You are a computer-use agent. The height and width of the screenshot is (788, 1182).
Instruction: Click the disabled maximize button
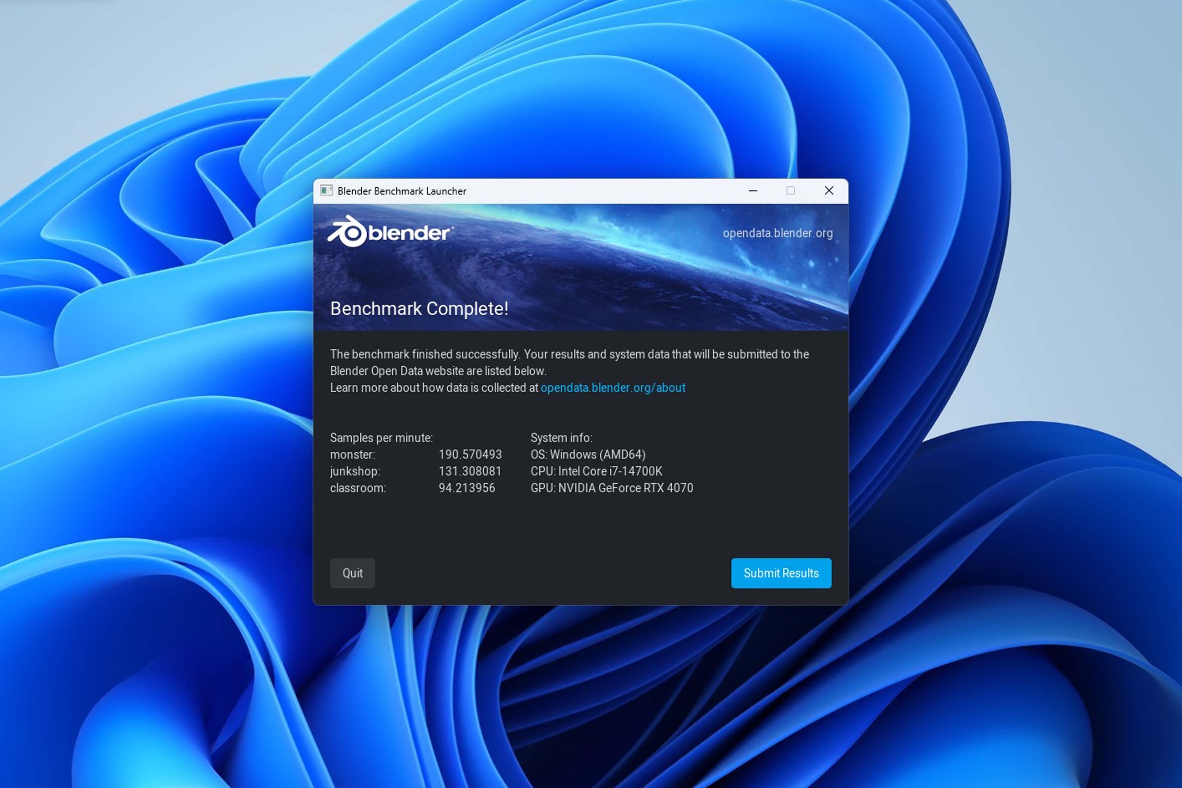coord(790,190)
